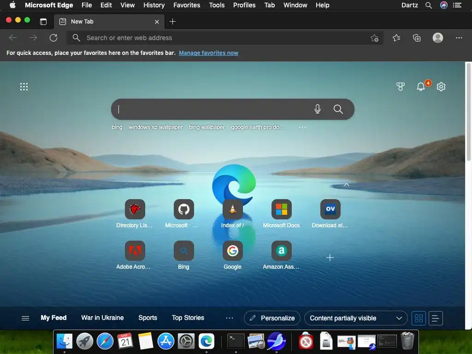Image resolution: width=472 pixels, height=354 pixels.
Task: Go back with the back arrow
Action: (13, 38)
